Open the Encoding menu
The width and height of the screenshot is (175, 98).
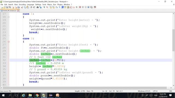[22, 5]
